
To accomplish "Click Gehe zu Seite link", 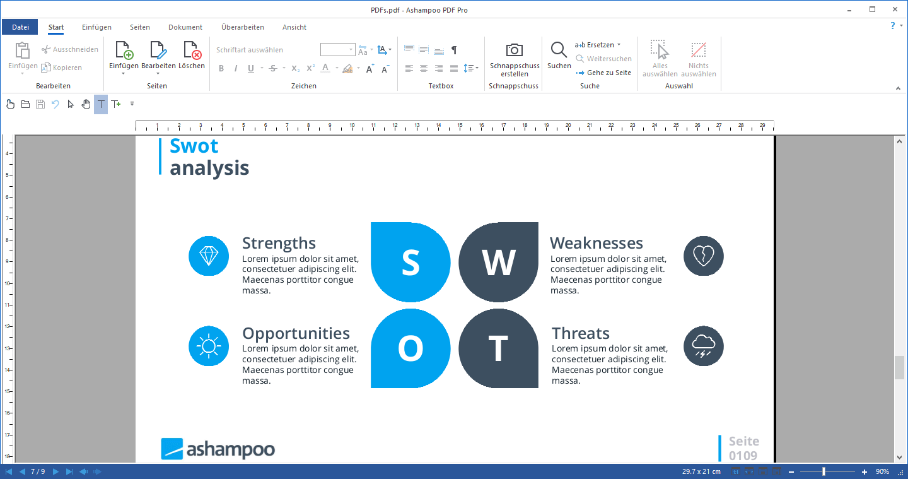I will tap(604, 73).
